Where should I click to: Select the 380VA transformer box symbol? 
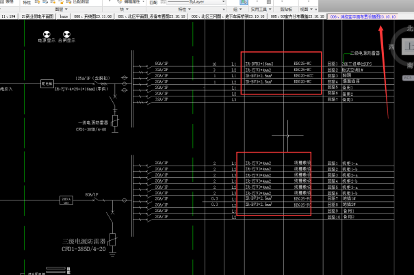tap(68, 200)
